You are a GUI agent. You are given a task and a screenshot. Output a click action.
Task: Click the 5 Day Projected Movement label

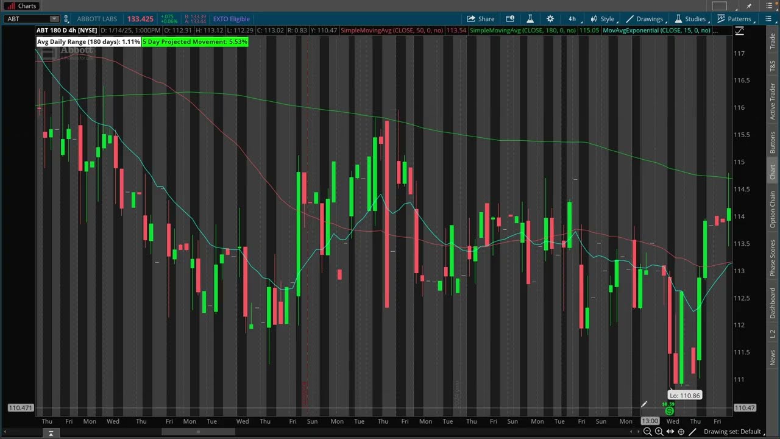pos(195,41)
